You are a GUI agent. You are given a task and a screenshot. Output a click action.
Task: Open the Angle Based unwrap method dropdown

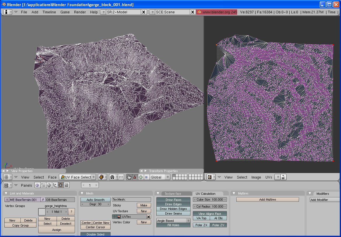coord(173,221)
